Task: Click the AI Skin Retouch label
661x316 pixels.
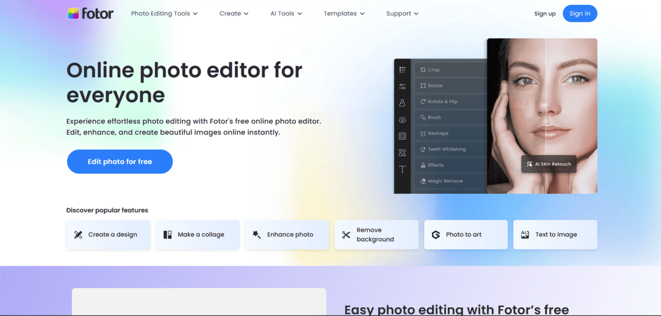Action: click(x=549, y=164)
